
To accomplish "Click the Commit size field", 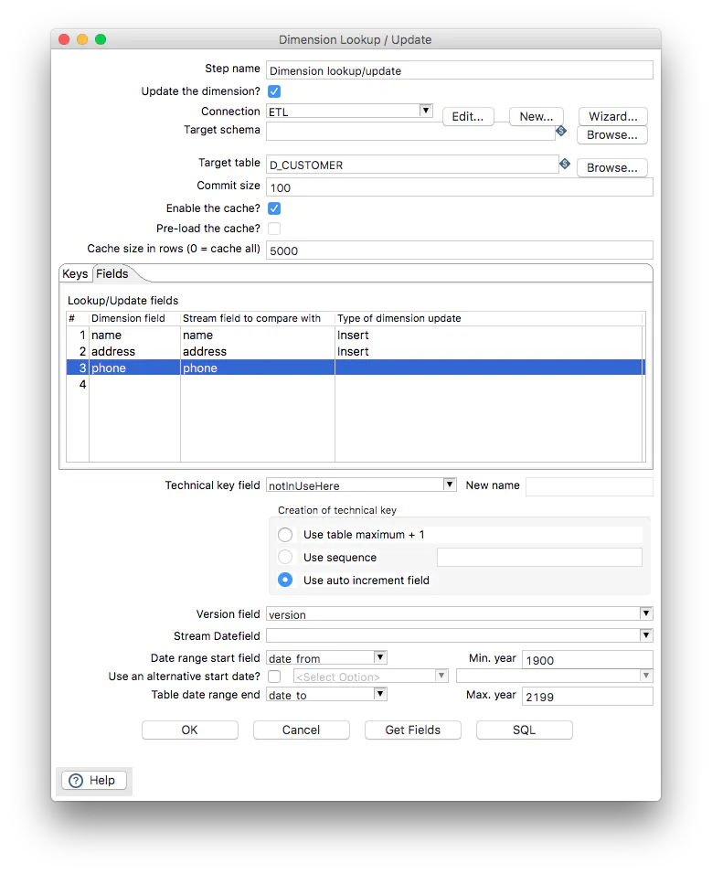I will coord(459,187).
